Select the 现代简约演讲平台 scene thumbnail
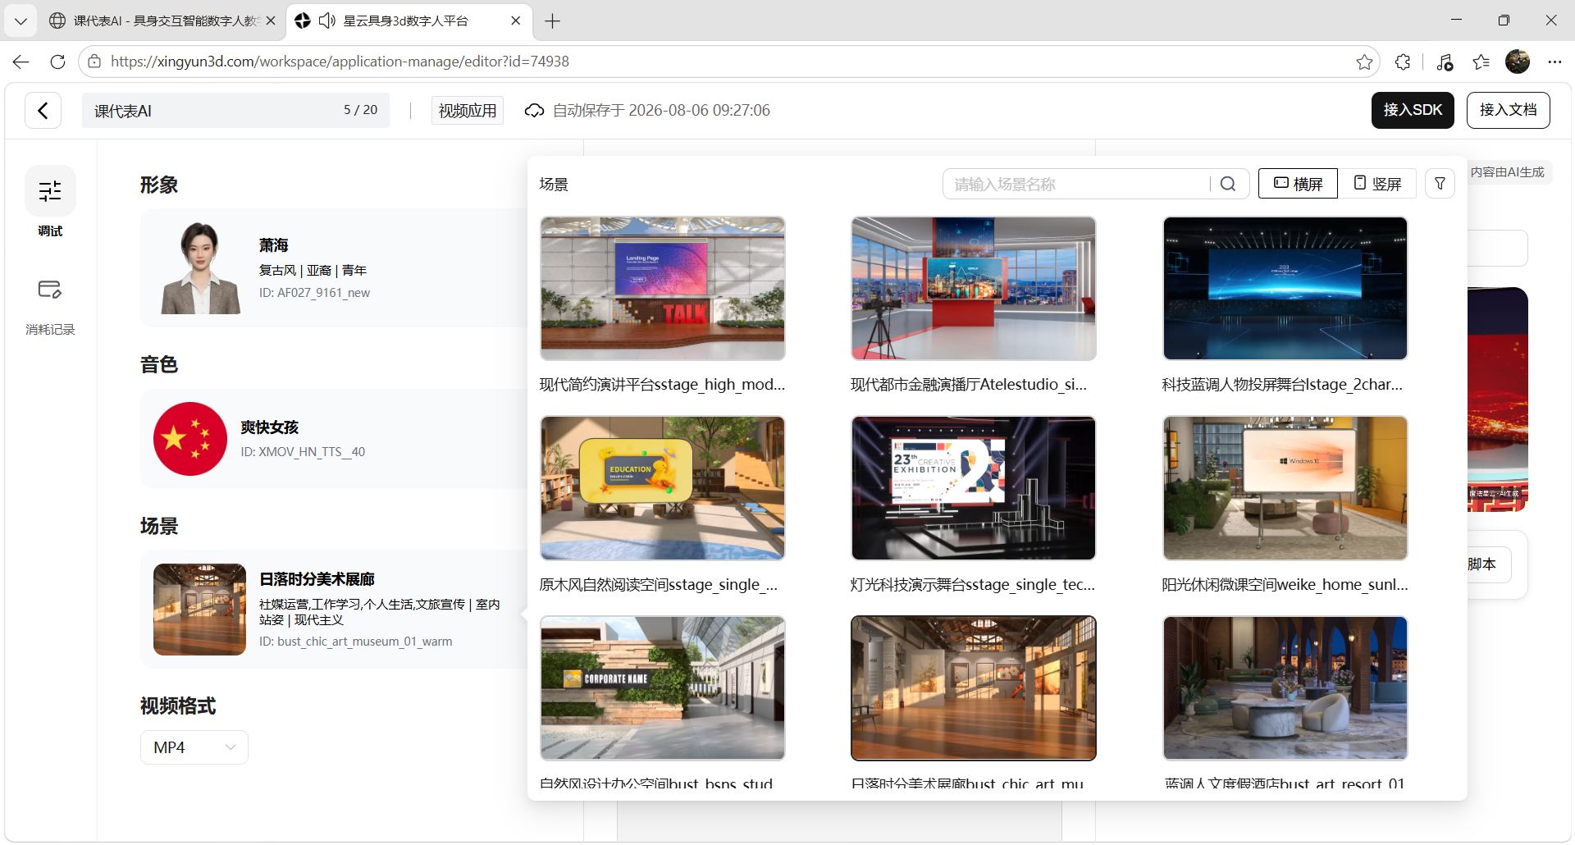1575x845 pixels. click(663, 288)
